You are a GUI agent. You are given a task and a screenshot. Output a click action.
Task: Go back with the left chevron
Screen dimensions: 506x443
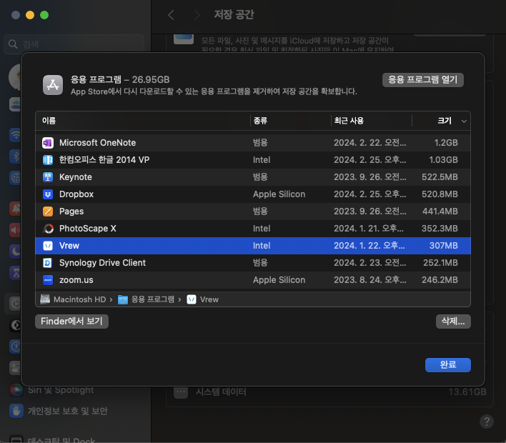pyautogui.click(x=171, y=15)
